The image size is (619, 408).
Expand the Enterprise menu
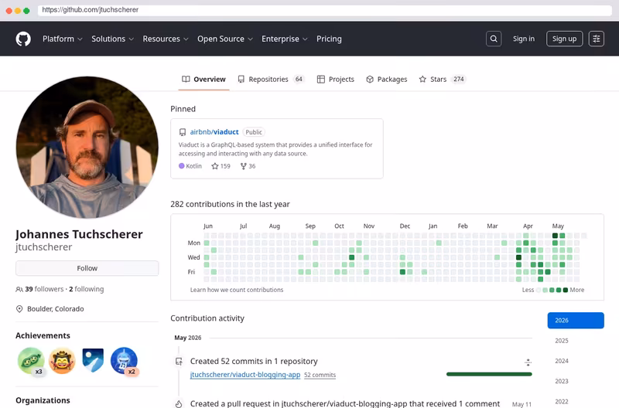[x=284, y=39]
